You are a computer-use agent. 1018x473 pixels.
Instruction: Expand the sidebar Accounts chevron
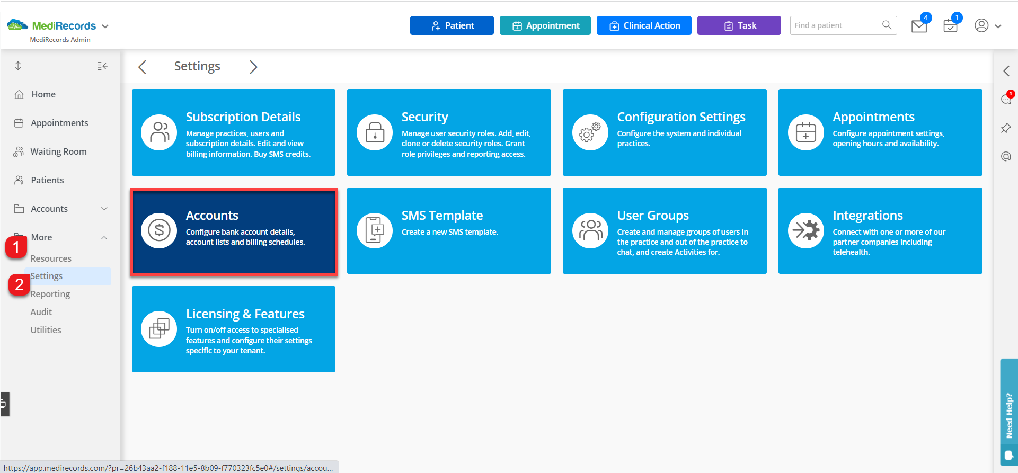click(104, 209)
